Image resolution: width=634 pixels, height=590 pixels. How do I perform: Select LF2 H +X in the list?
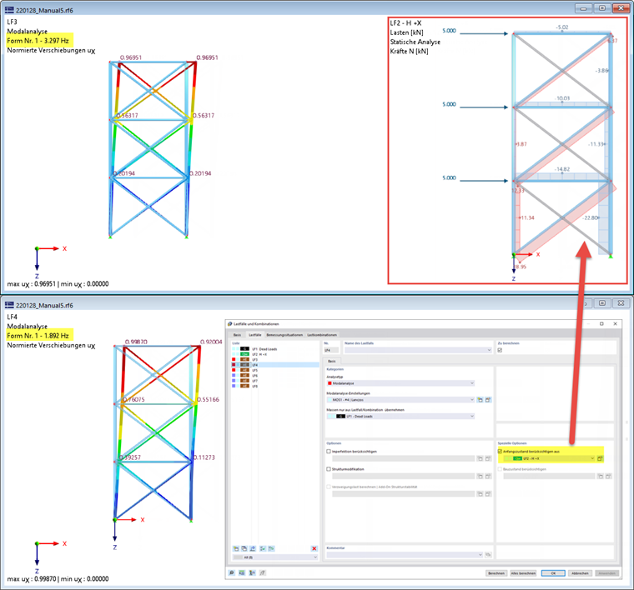275,354
